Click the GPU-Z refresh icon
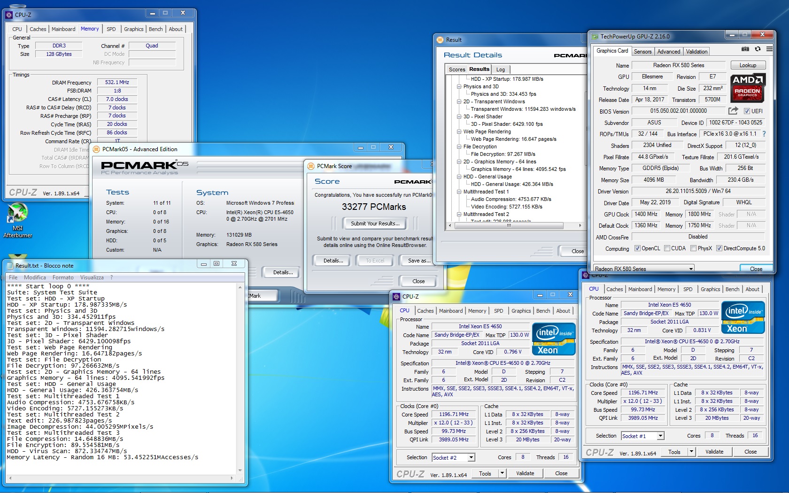789x493 pixels. tap(758, 49)
